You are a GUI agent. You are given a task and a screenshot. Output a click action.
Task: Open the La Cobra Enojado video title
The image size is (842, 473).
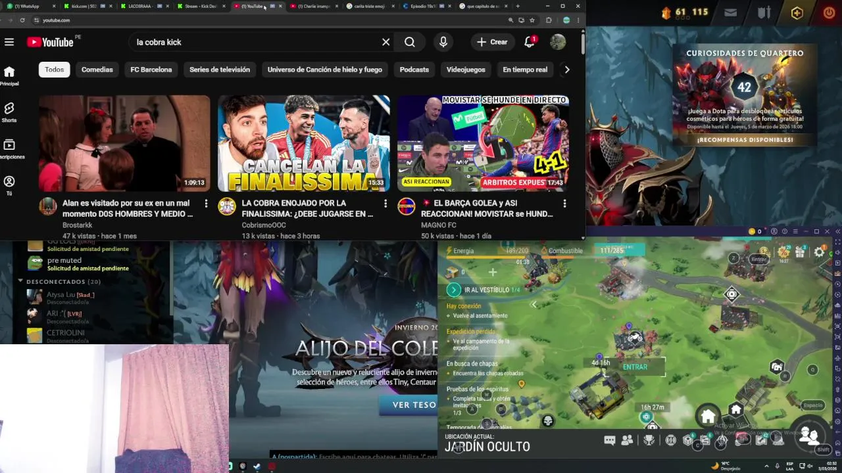pos(307,208)
